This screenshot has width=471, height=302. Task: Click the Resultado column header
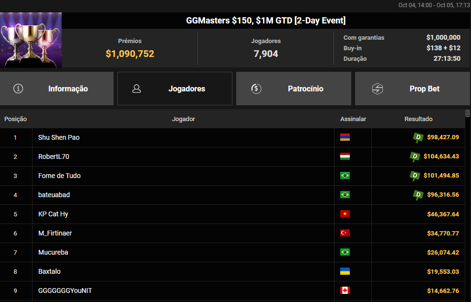(x=418, y=119)
